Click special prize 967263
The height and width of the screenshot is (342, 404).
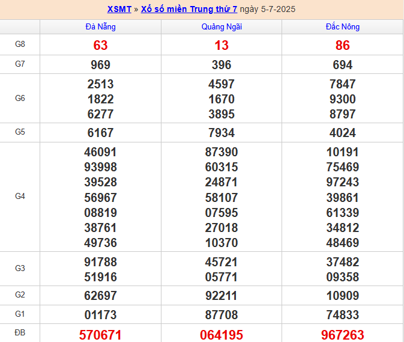tap(343, 335)
